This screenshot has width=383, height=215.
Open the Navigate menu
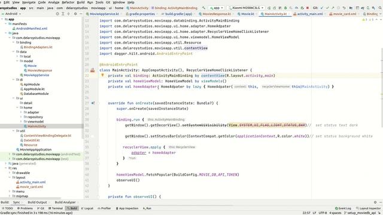[x=29, y=2]
